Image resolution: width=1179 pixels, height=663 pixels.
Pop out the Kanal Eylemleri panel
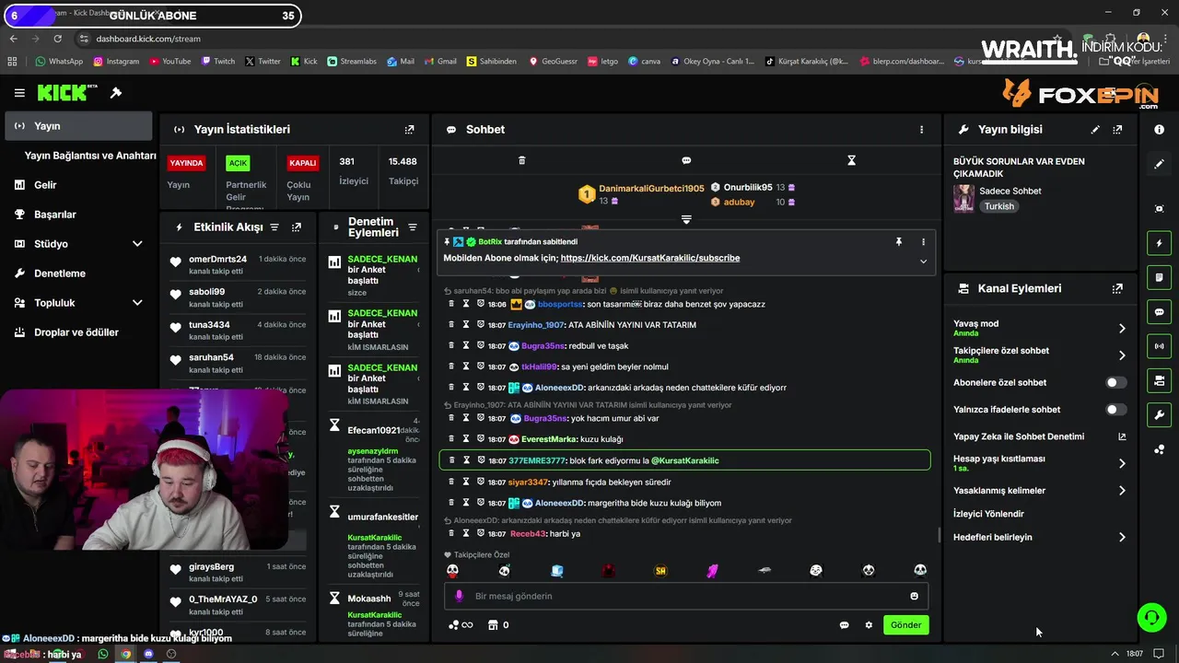(1117, 288)
